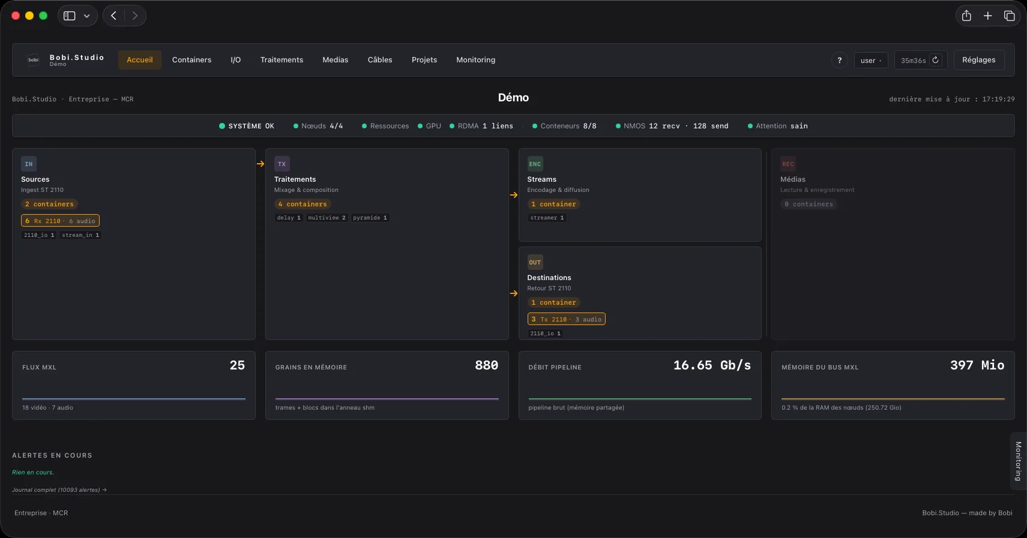Open the Monitoring nav tab

pyautogui.click(x=476, y=60)
